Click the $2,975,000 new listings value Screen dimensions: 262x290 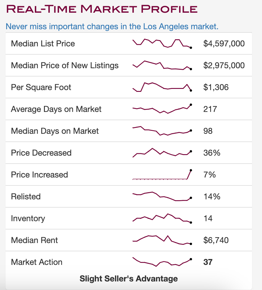point(224,66)
